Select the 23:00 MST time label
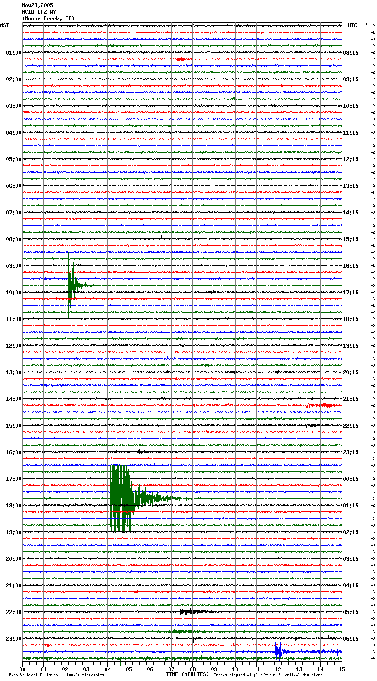The width and height of the screenshot is (377, 681). click(x=14, y=639)
